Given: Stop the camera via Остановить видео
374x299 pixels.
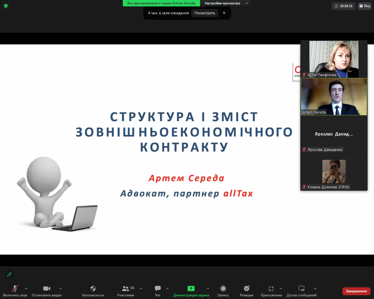Looking at the screenshot, I should point(47,291).
